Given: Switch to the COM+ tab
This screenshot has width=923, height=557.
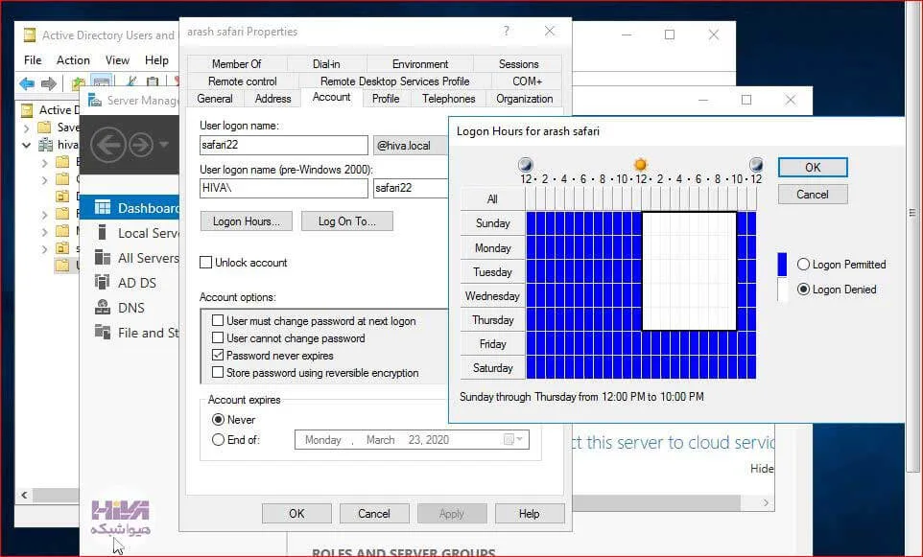Looking at the screenshot, I should (x=528, y=81).
